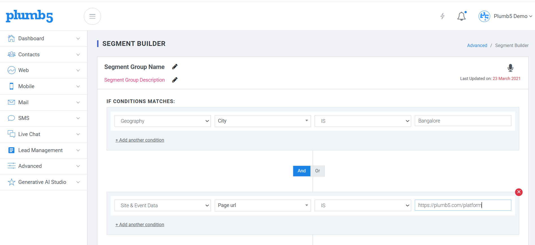The height and width of the screenshot is (245, 535).
Task: Click the plumb5 logo
Action: pos(29,16)
